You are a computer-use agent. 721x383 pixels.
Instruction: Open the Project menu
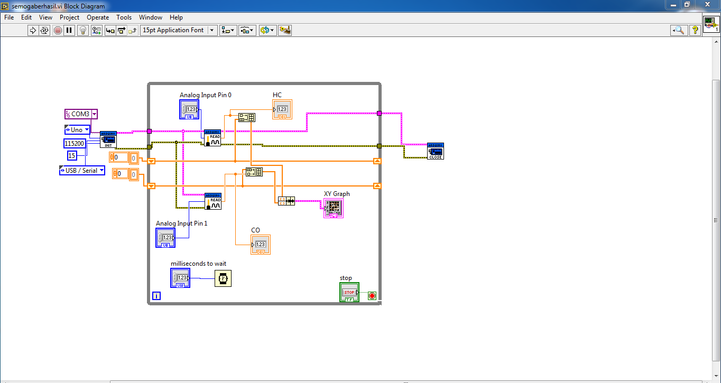[69, 17]
